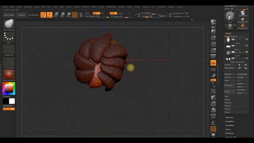
Task: Toggle the Live Boolean button
Action: pyautogui.click(x=33, y=15)
